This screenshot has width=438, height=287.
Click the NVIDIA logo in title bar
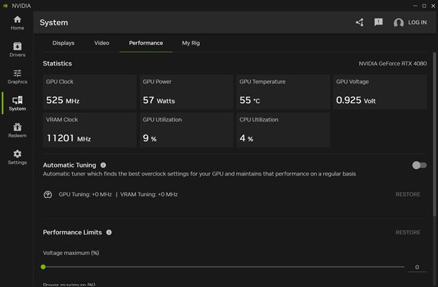pos(5,5)
